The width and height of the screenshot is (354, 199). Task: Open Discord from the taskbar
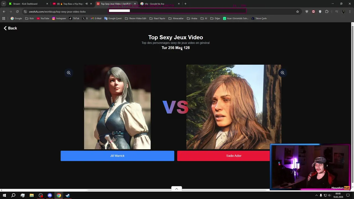click(50, 195)
